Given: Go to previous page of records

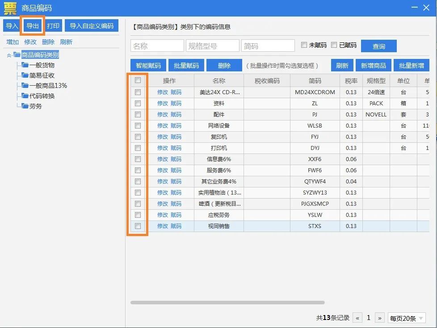Looking at the screenshot, I should pyautogui.click(x=357, y=318).
